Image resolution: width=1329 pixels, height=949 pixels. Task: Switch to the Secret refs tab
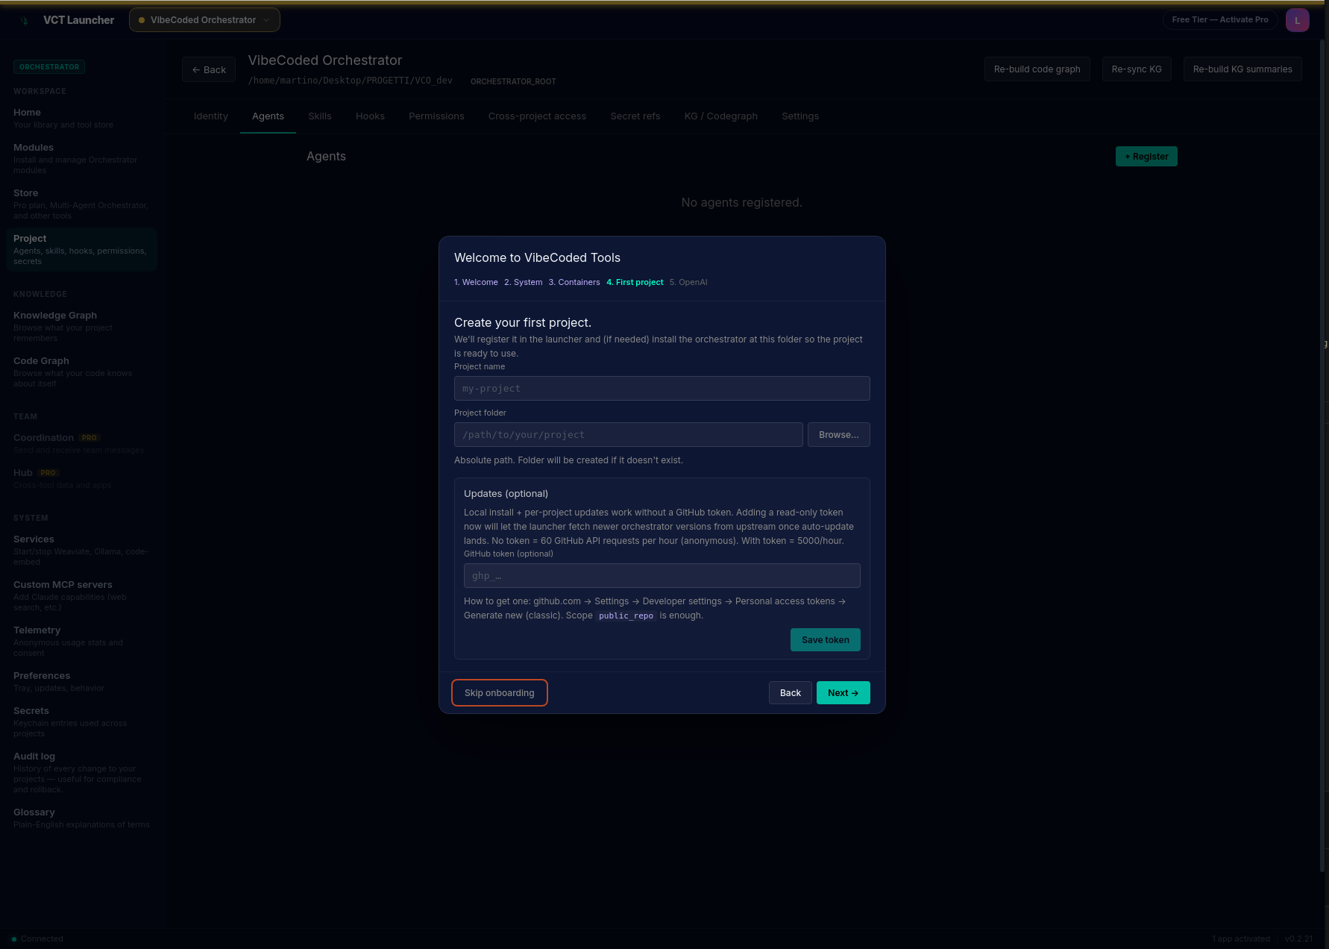[x=635, y=116]
